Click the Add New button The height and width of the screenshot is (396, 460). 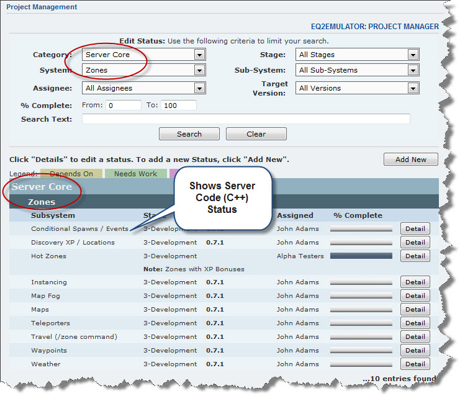(410, 160)
